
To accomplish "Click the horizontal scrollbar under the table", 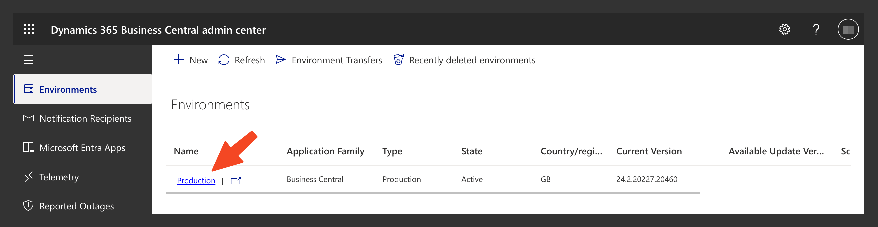I will coord(433,193).
